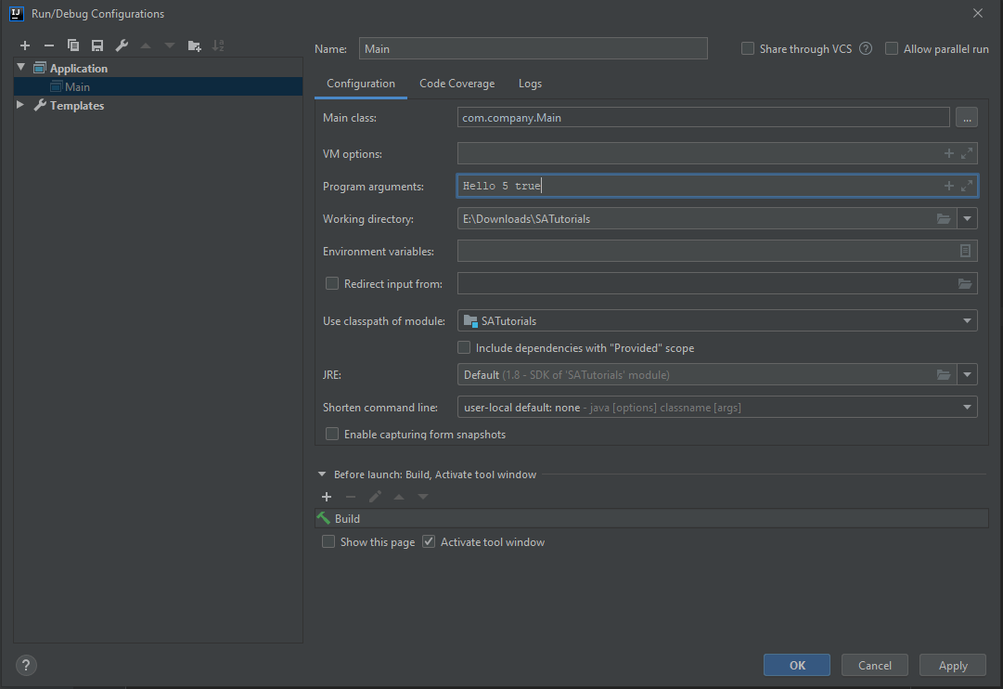Open Use classpath of module dropdown

click(966, 320)
